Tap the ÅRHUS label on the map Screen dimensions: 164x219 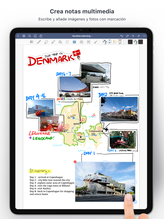point(76,124)
